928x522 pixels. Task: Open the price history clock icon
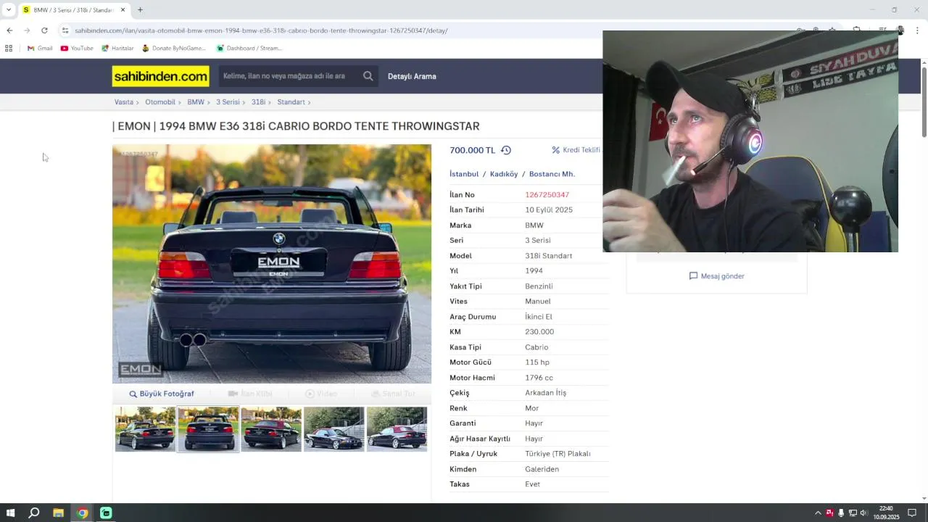click(506, 150)
